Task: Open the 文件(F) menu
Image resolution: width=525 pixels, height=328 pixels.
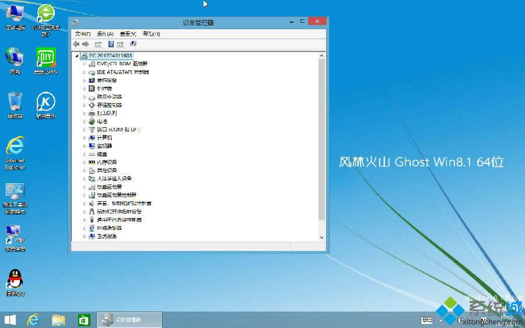Action: tap(82, 34)
